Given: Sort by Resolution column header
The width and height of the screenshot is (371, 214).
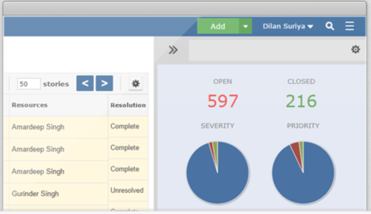Looking at the screenshot, I should point(128,105).
